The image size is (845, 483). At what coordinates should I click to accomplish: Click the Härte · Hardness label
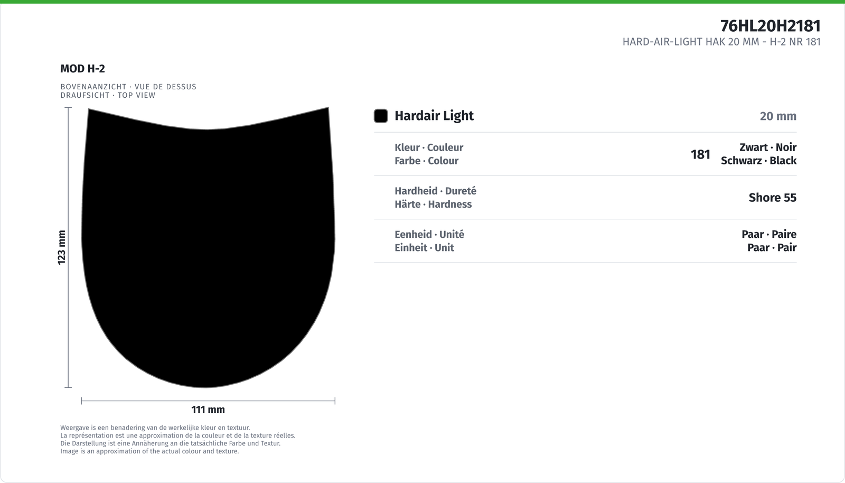tap(433, 204)
